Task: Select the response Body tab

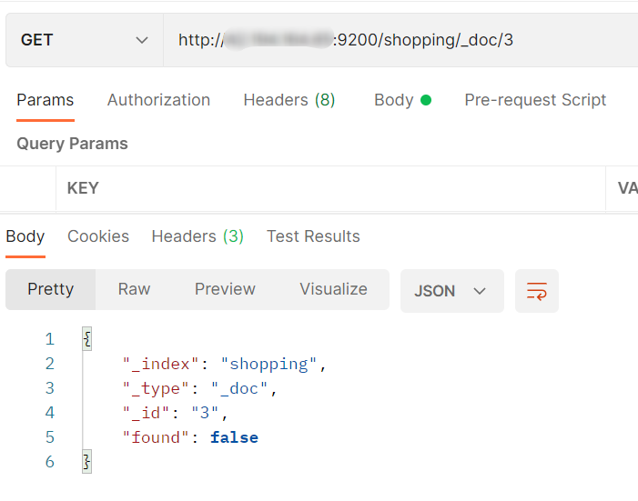Action: tap(25, 236)
